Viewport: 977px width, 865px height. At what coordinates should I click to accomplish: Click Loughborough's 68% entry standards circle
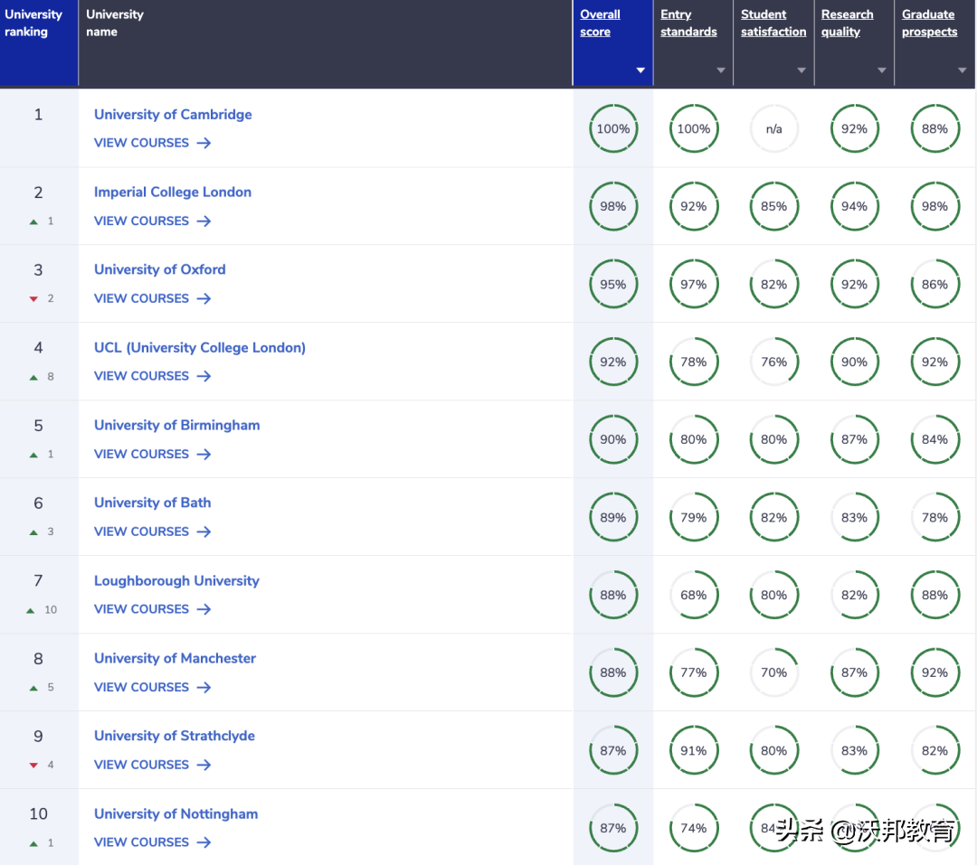pos(694,595)
